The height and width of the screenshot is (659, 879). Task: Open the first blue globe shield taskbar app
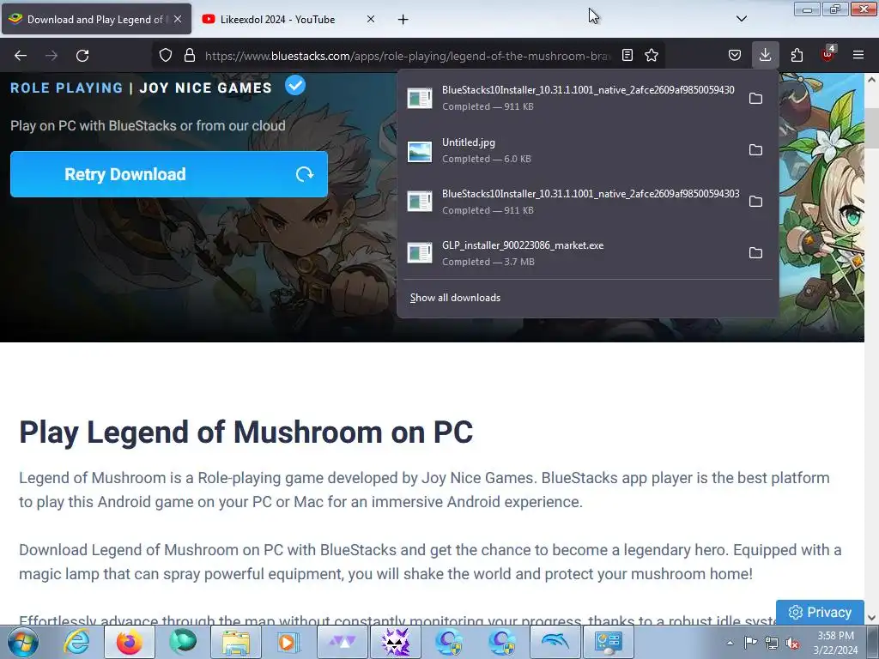point(448,642)
